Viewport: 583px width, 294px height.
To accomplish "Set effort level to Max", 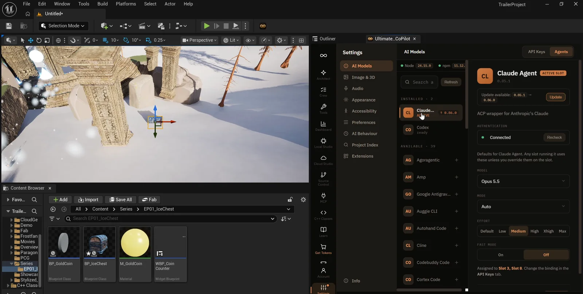I will (563, 231).
